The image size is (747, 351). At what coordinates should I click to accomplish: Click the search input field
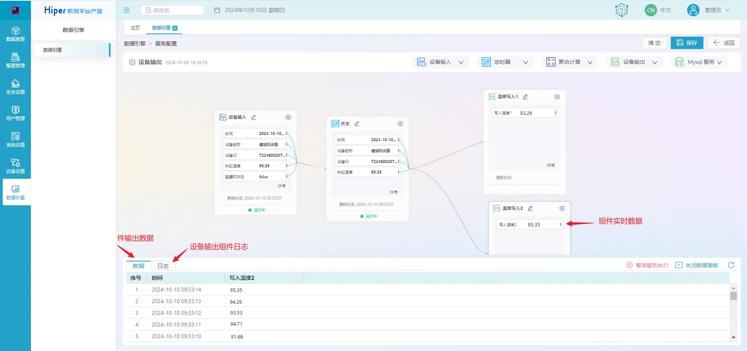172,10
